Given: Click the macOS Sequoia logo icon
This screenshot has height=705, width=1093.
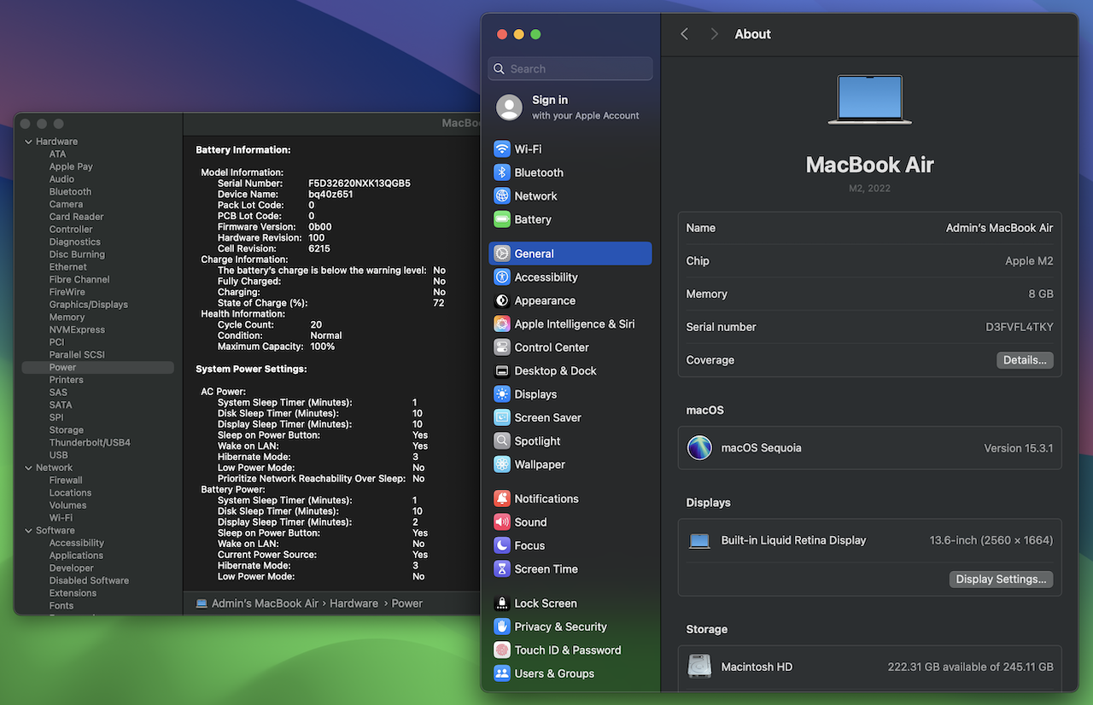Looking at the screenshot, I should pos(699,448).
